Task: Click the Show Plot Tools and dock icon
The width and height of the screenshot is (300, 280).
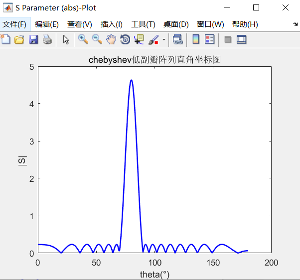Action: (x=242, y=39)
